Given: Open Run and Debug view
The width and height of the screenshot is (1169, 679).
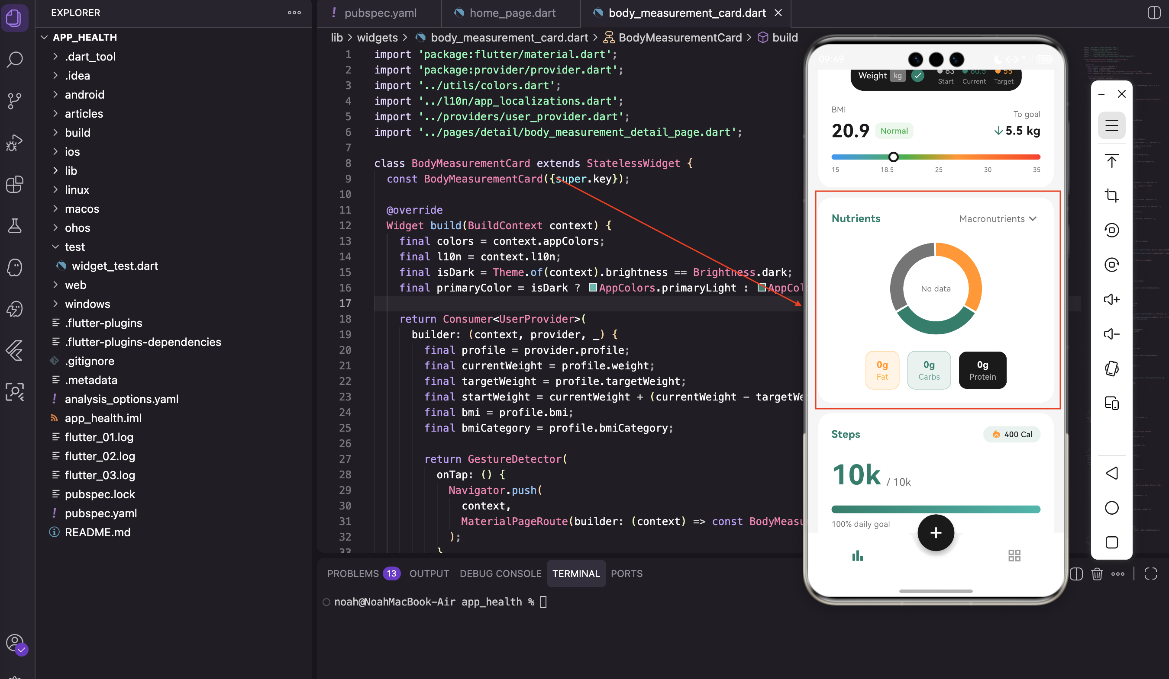Looking at the screenshot, I should click(15, 142).
